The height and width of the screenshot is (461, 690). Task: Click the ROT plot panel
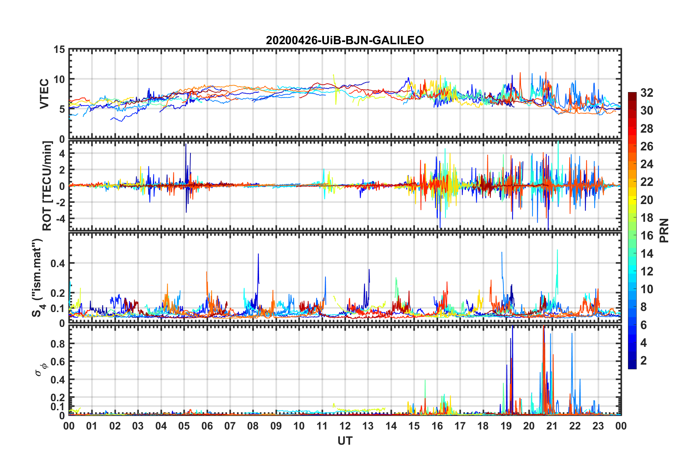point(345,186)
